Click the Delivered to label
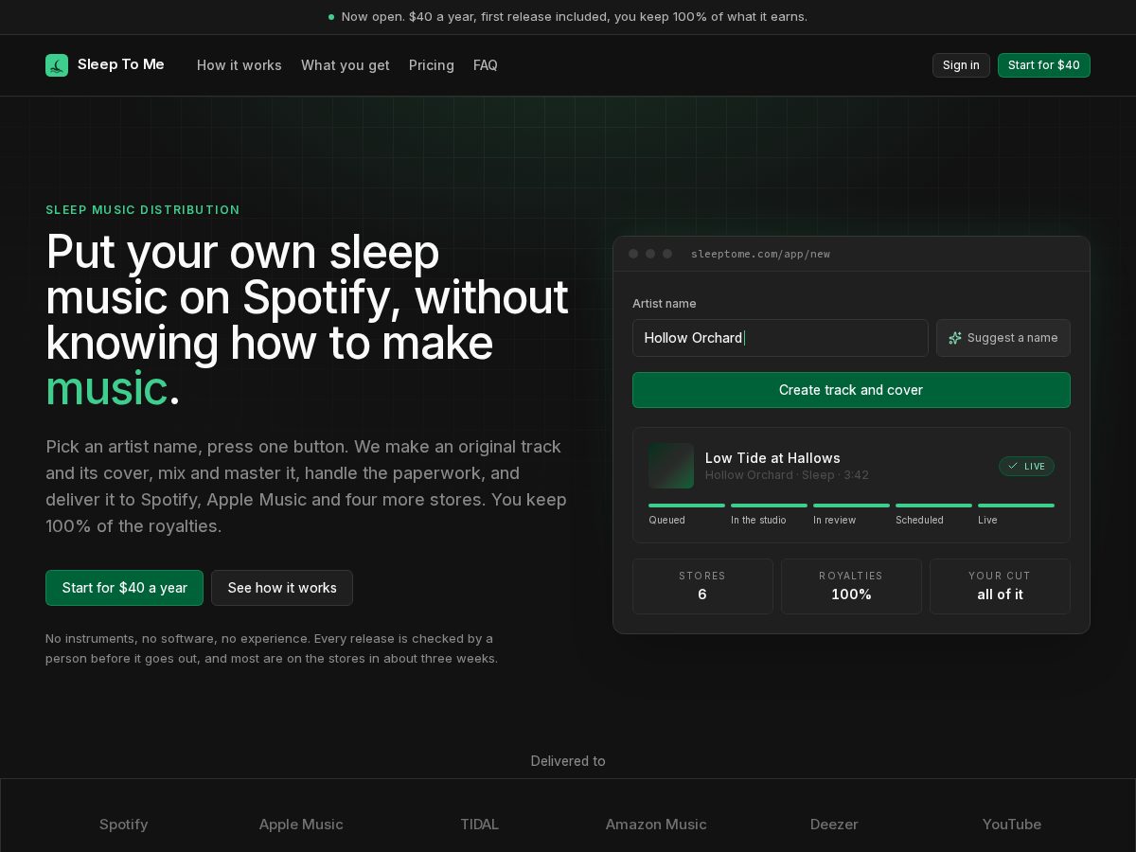The image size is (1136, 852). [568, 761]
